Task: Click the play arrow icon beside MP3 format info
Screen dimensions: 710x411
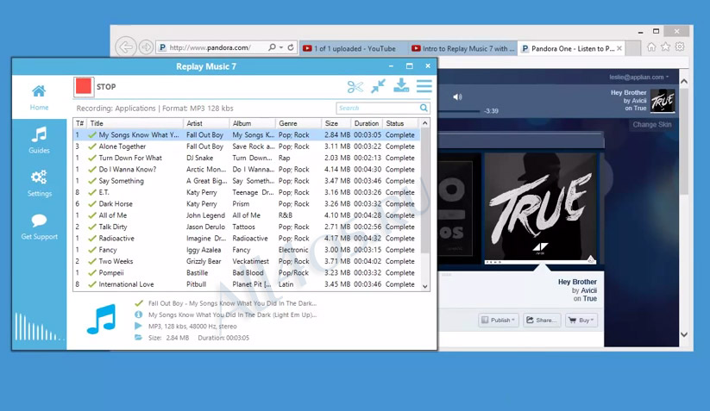Action: 138,326
